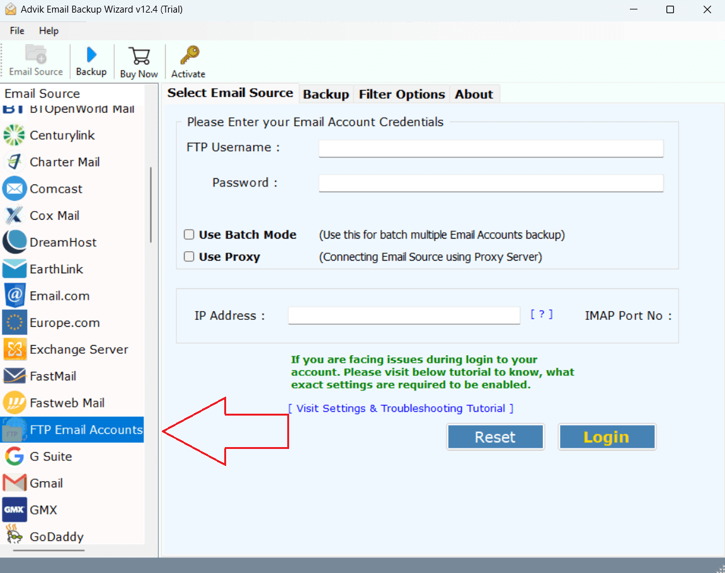Close the Advik Email Backup Wizard window
This screenshot has height=573, width=725.
[707, 9]
